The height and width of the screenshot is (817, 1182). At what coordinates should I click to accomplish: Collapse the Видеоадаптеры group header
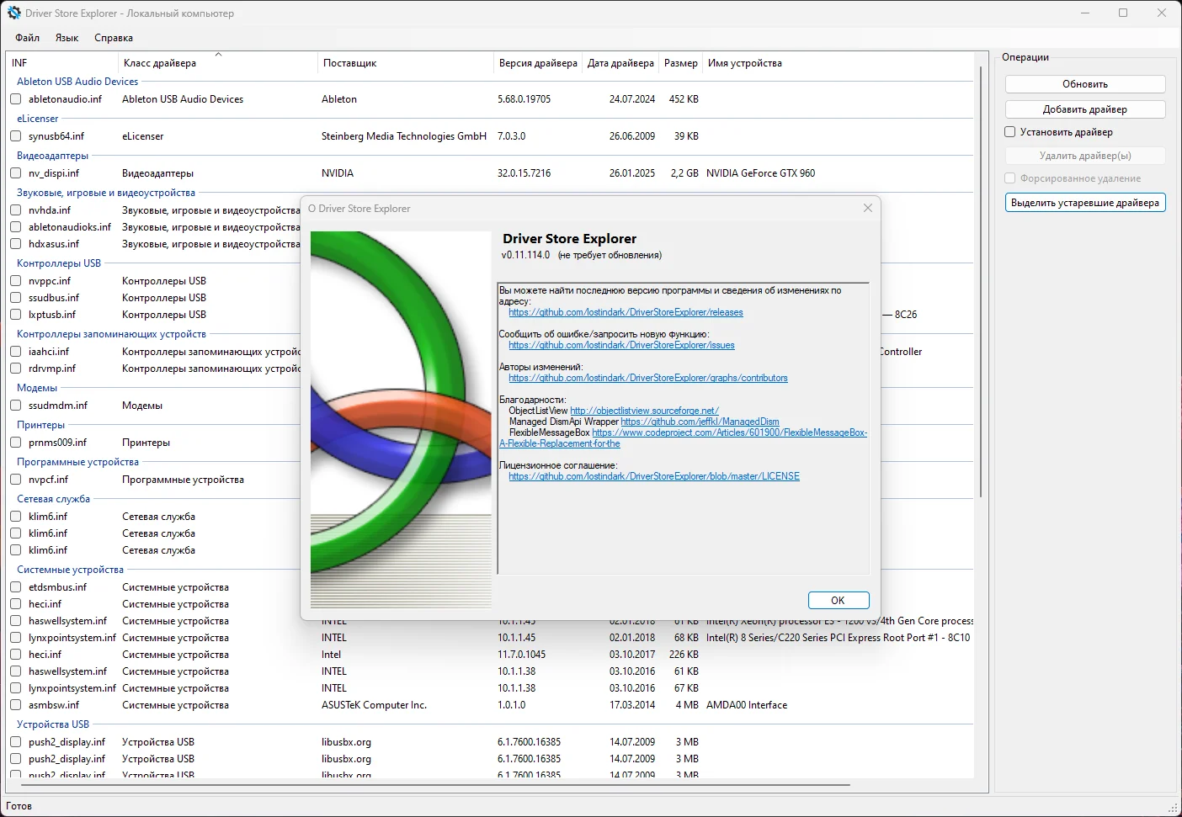(x=52, y=156)
